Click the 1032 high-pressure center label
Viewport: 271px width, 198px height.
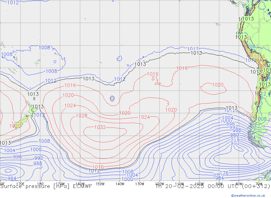tap(100, 127)
